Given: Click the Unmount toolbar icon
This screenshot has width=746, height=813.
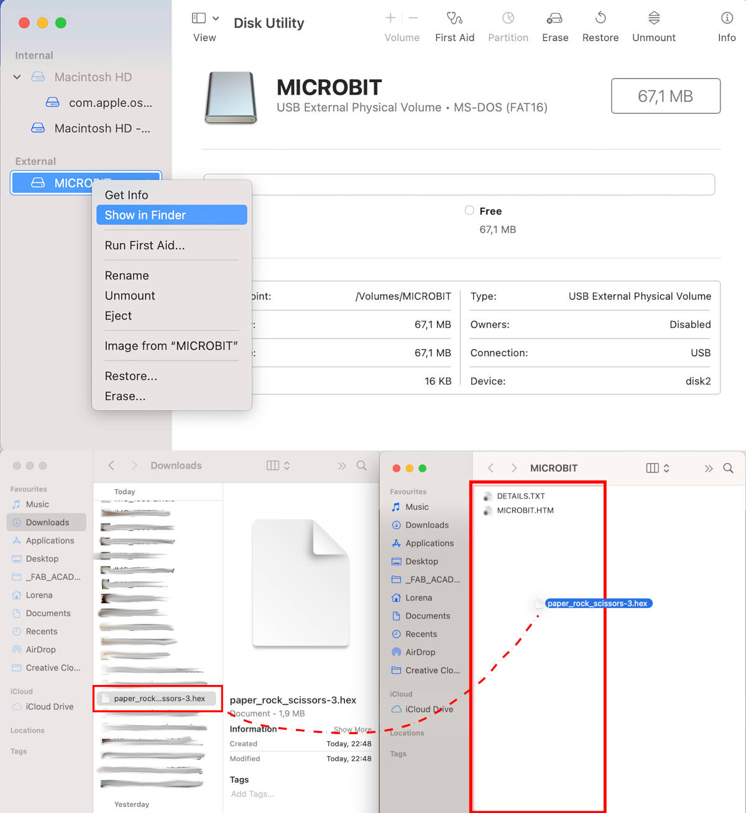Looking at the screenshot, I should (654, 18).
